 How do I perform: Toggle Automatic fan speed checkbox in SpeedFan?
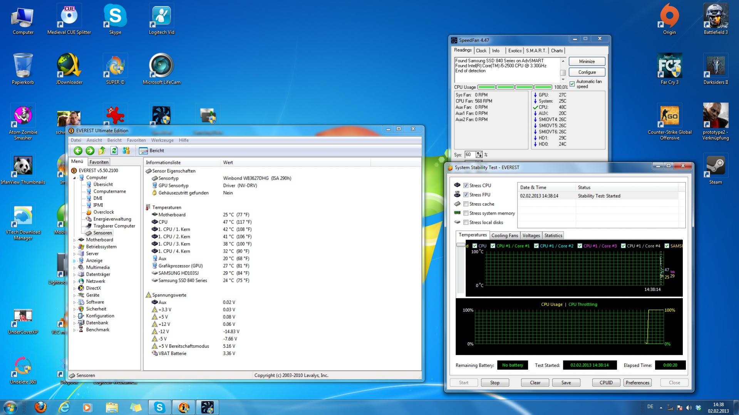point(572,84)
